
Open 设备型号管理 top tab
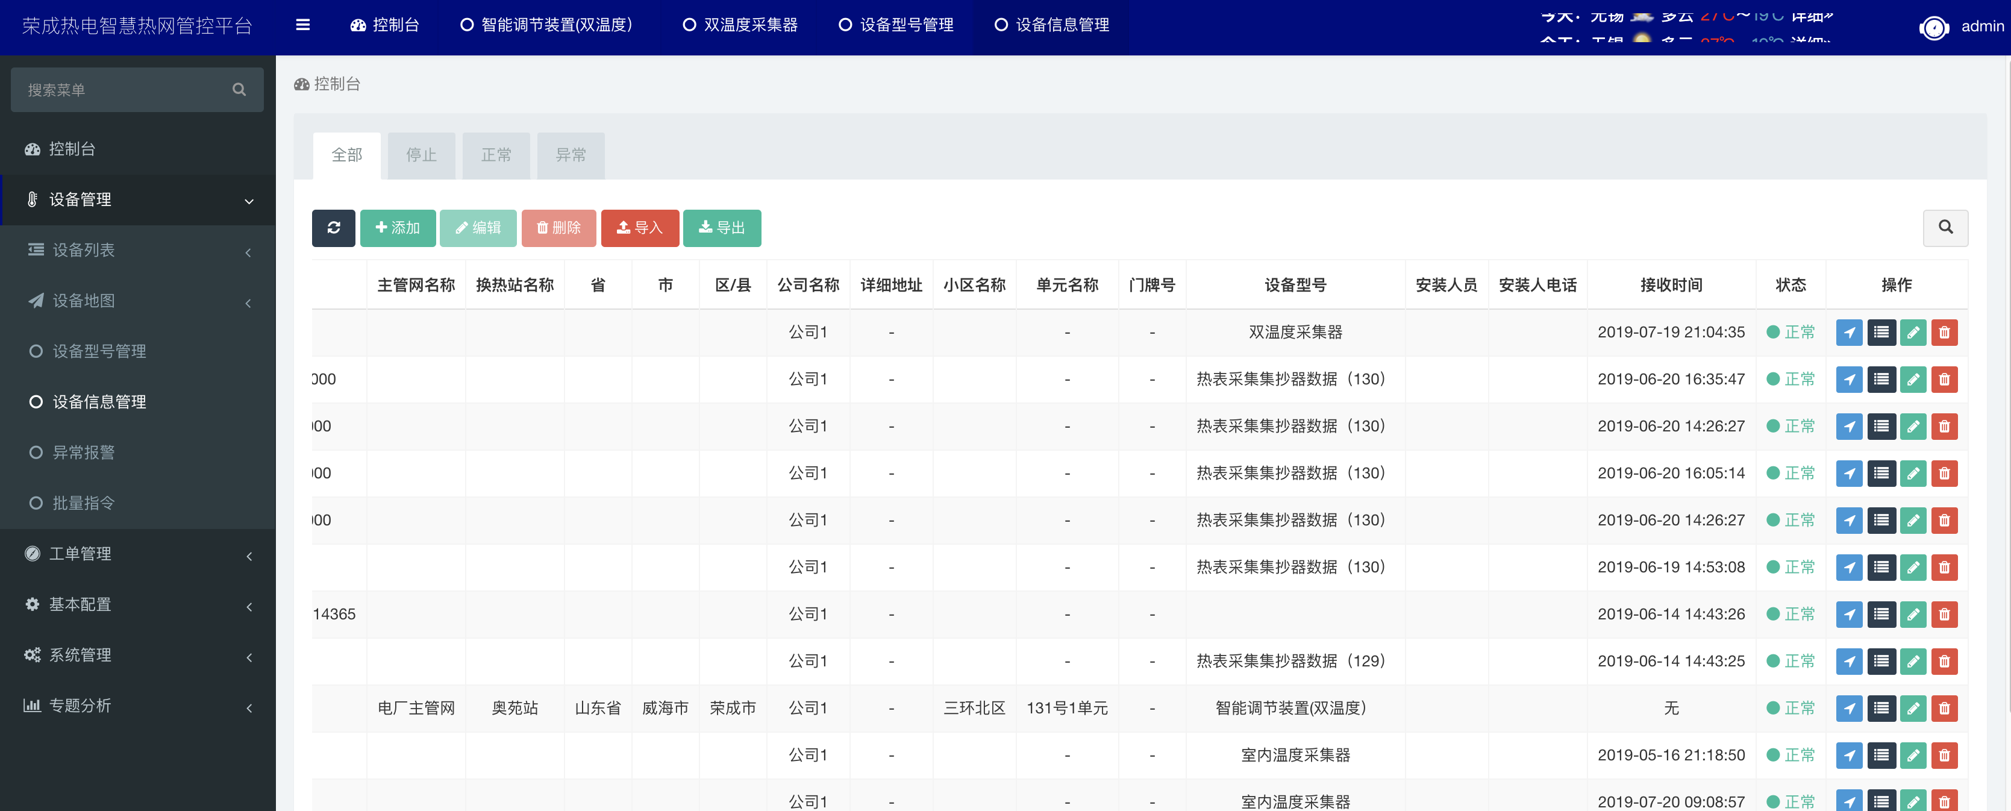coord(896,25)
